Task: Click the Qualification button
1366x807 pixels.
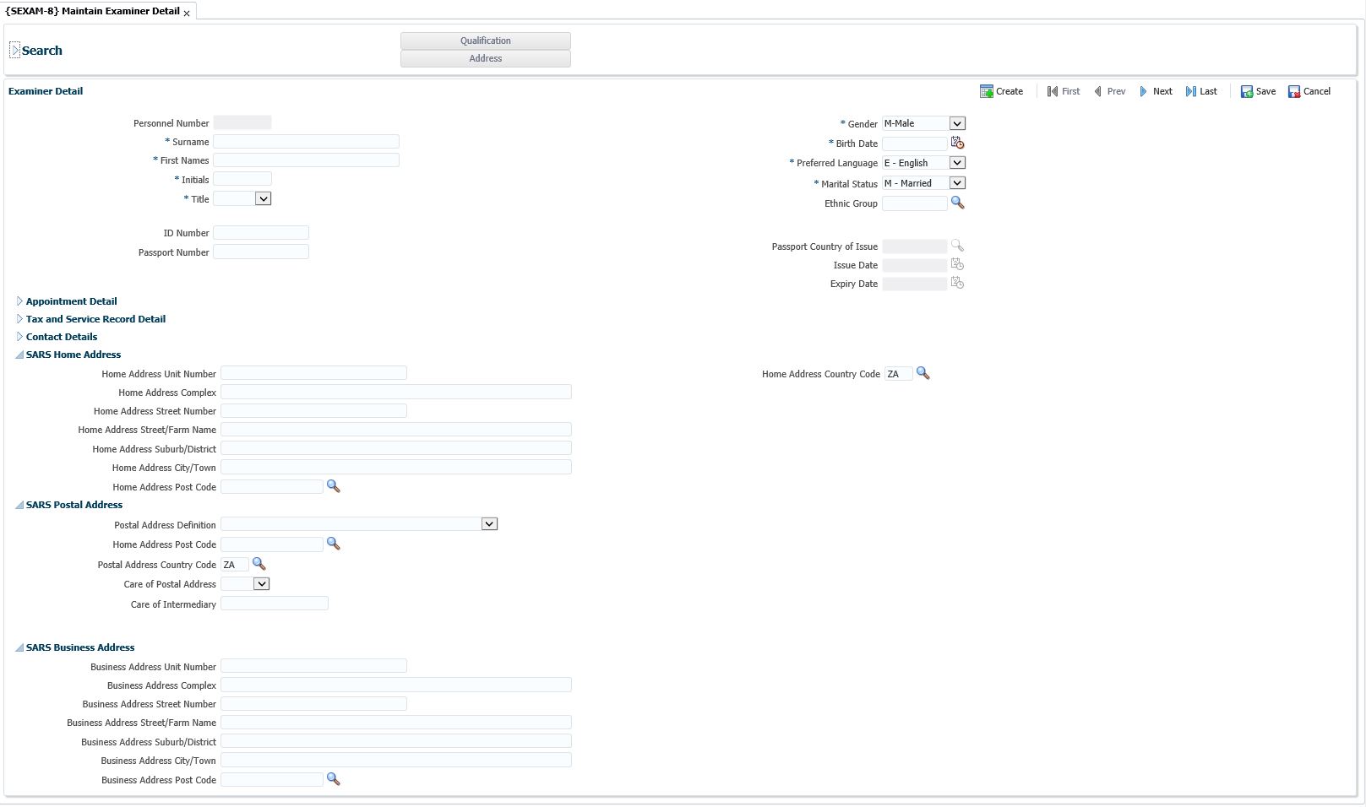Action: pyautogui.click(x=485, y=40)
